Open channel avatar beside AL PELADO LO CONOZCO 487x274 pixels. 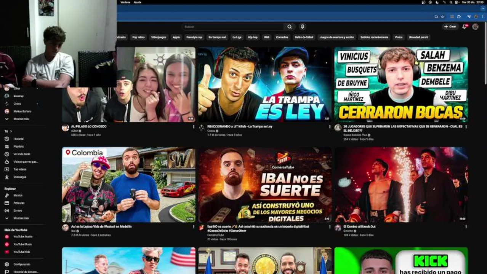[66, 128]
